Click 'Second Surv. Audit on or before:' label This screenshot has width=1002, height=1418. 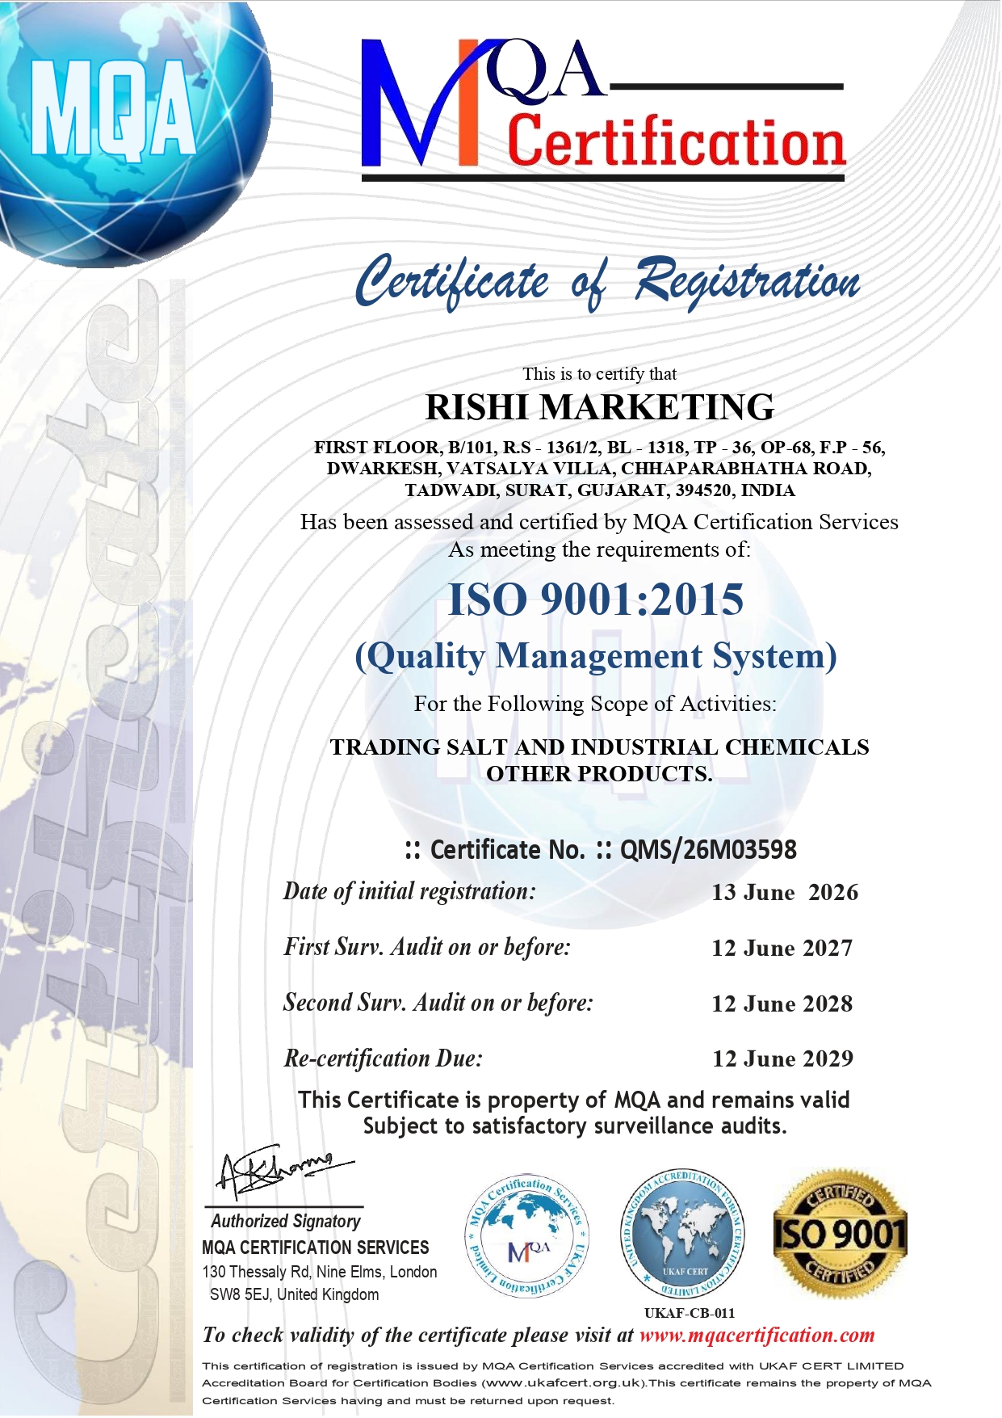tap(438, 1004)
